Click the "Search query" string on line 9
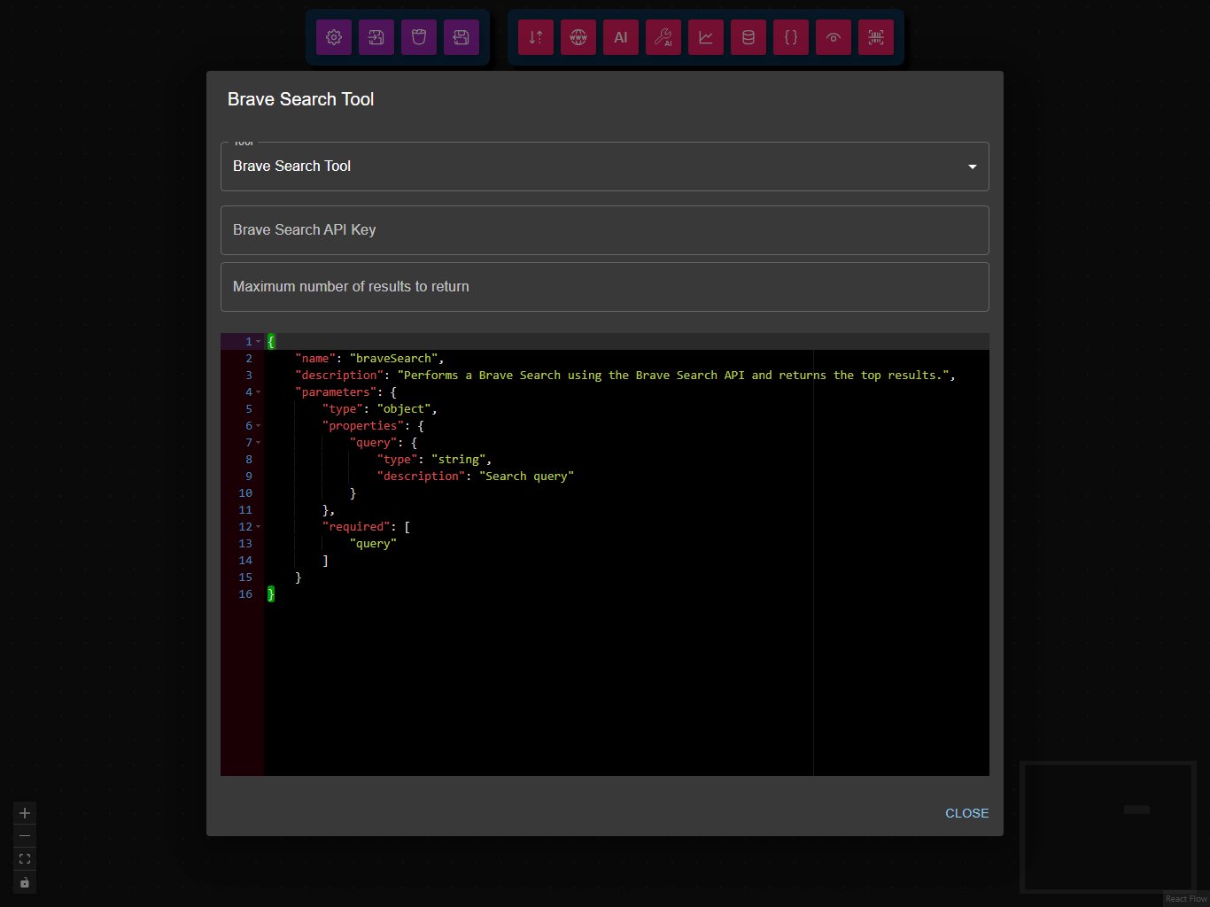 tap(527, 477)
